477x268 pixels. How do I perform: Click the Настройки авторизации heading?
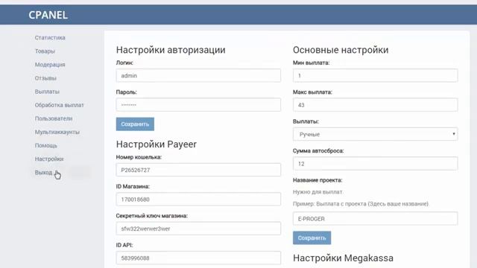pos(171,50)
